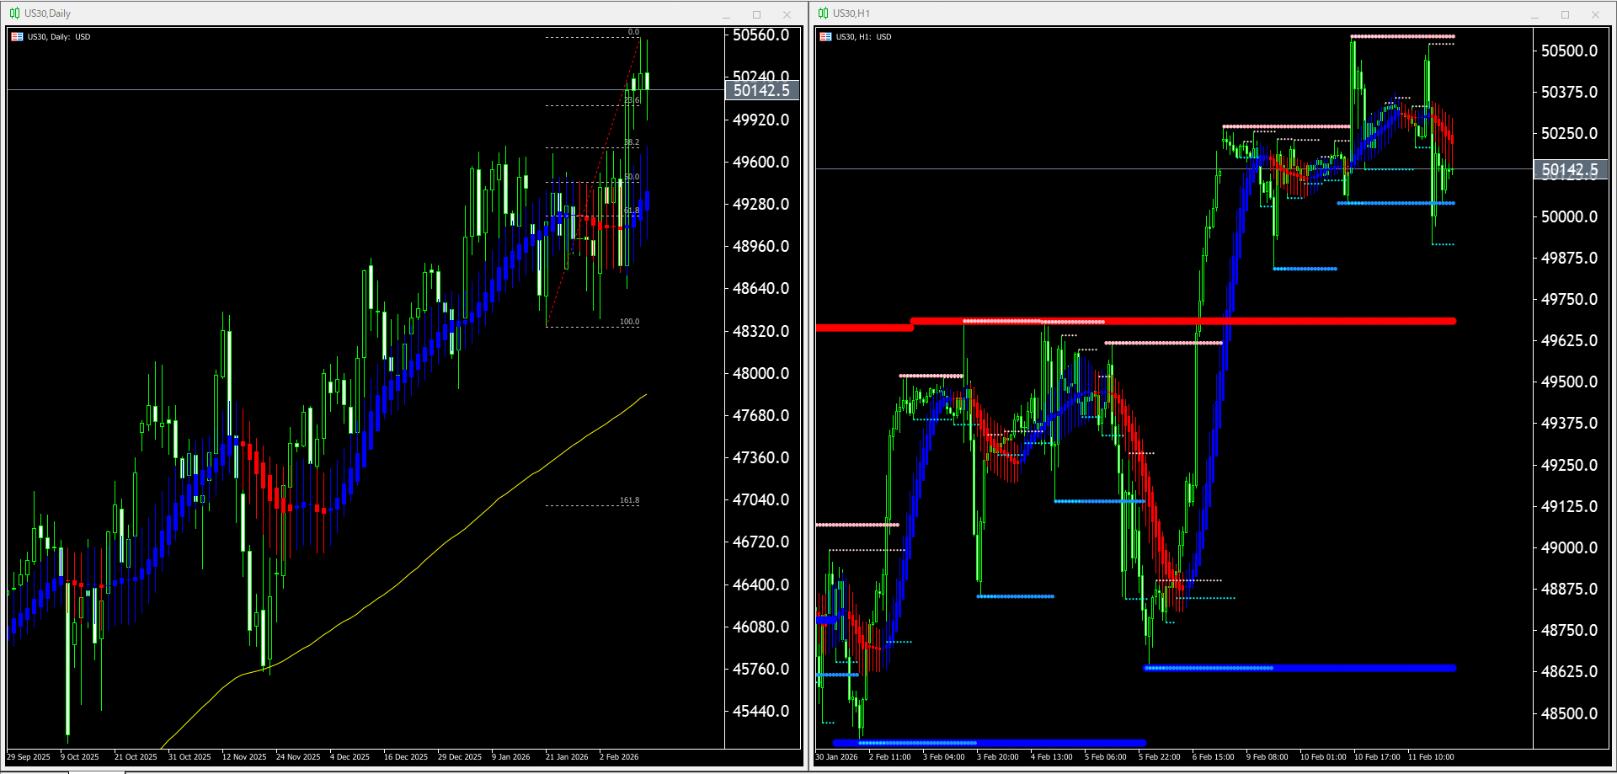Screen dimensions: 1617x774
Task: Click the 2 Feb 2026 date on the Daily time axis
Action: (x=619, y=757)
